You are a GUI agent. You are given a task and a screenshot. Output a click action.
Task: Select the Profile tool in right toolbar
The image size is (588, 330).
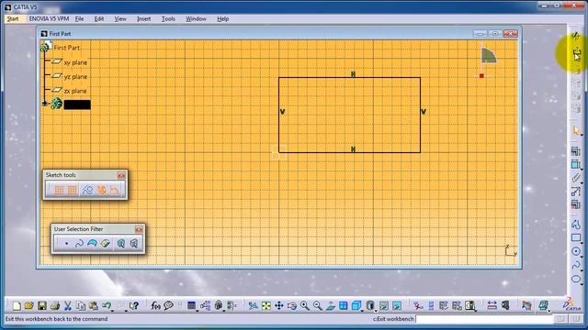576,224
